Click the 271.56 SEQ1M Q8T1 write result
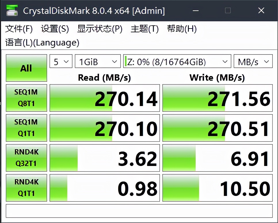Screen dimensions: 278x223 pyautogui.click(x=217, y=98)
